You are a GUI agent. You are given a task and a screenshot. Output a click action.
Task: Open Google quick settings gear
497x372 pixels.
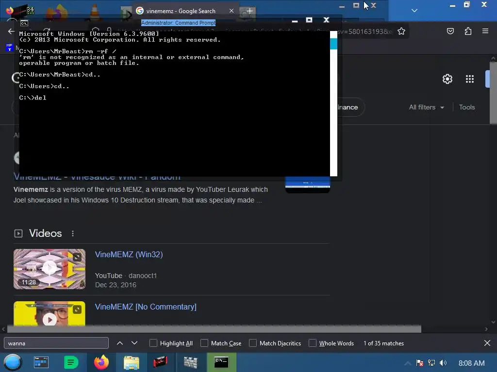click(447, 79)
